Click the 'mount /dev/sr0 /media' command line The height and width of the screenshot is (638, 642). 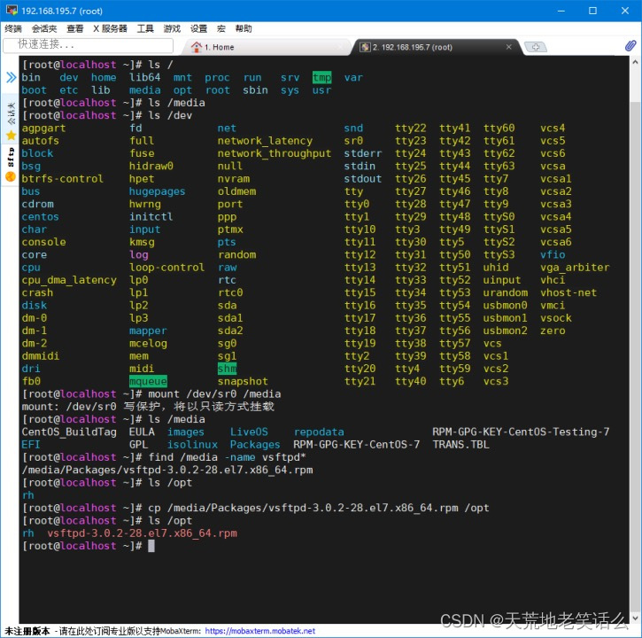(214, 394)
